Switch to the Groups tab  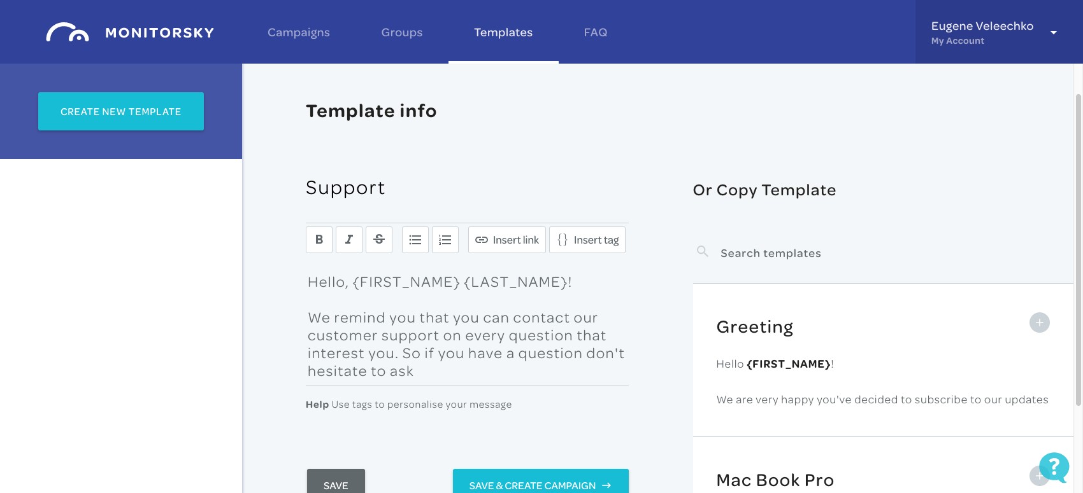coord(402,32)
